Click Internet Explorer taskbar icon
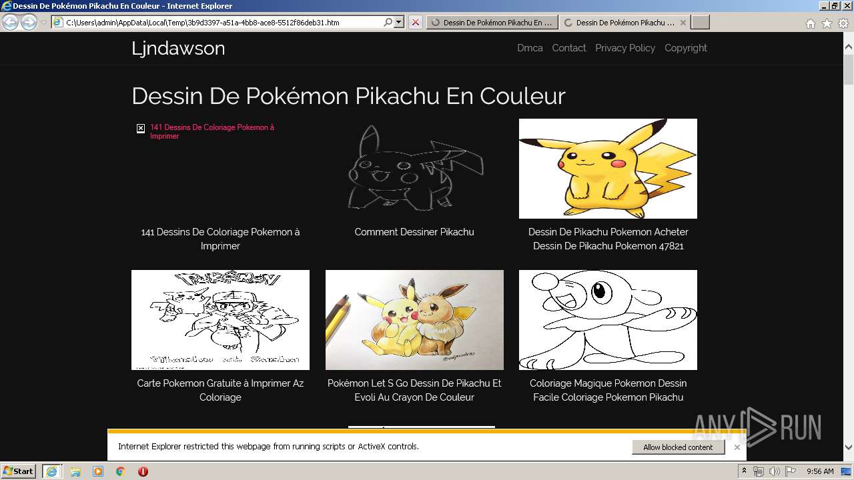Viewport: 854px width, 480px height. pyautogui.click(x=51, y=471)
